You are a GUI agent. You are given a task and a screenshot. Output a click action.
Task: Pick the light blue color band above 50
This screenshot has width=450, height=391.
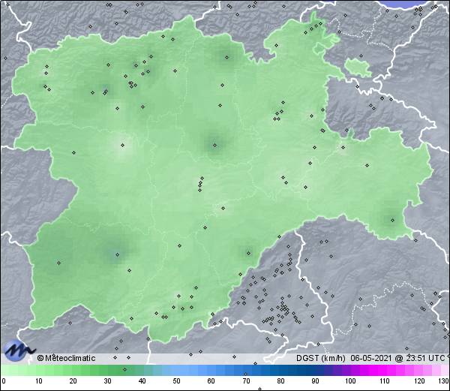tap(176, 370)
